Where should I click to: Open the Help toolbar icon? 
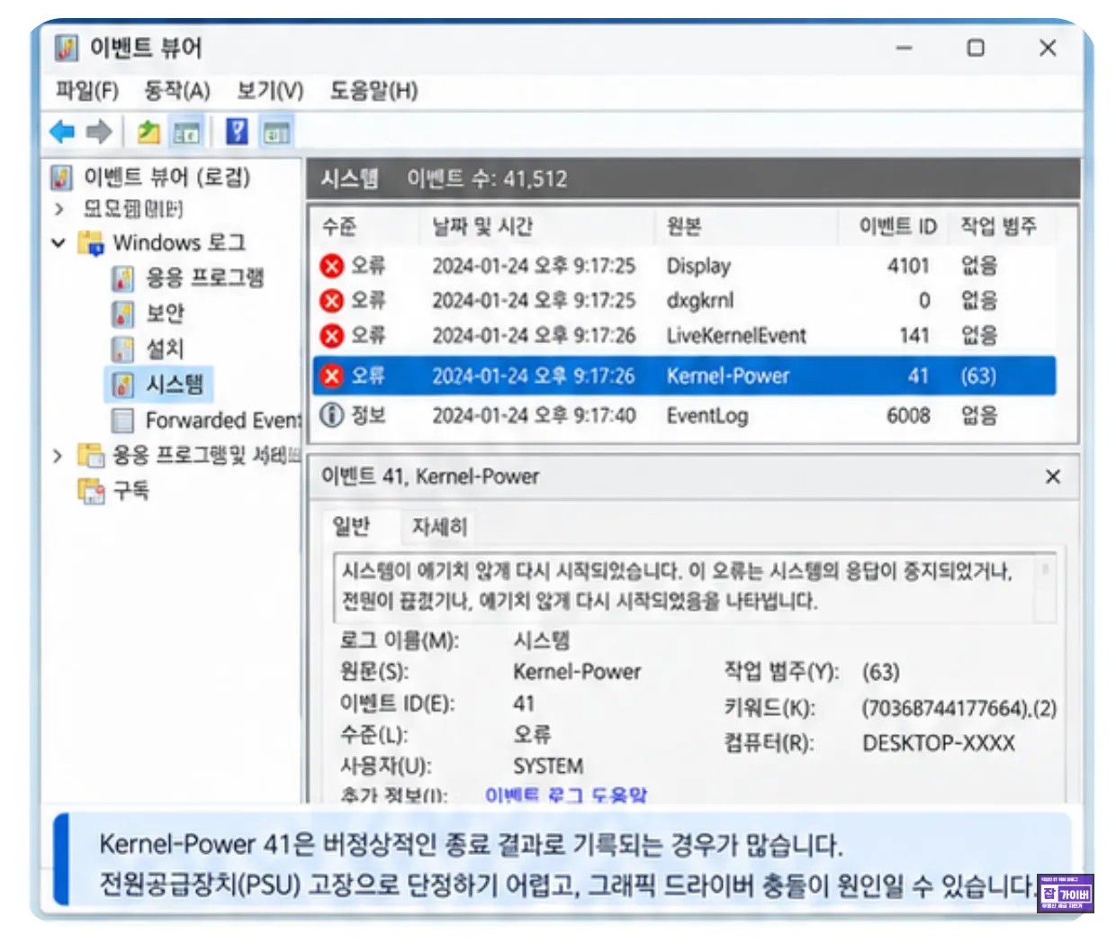[237, 132]
